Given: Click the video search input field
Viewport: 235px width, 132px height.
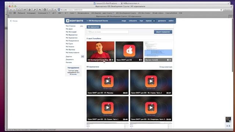Looking at the screenshot, I should (x=108, y=32).
